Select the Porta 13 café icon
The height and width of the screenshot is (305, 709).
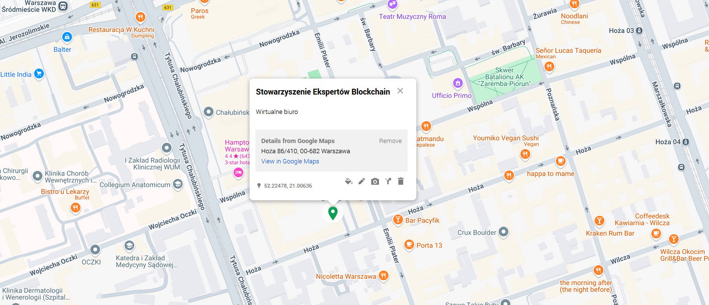pyautogui.click(x=409, y=244)
